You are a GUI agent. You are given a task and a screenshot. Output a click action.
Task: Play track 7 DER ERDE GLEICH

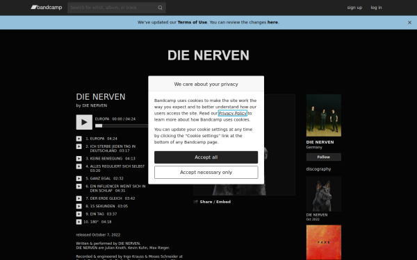79,198
